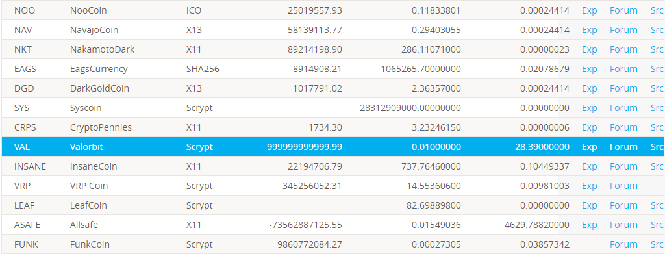
Task: Open the Forum link for FunkCoin
Action: point(623,245)
